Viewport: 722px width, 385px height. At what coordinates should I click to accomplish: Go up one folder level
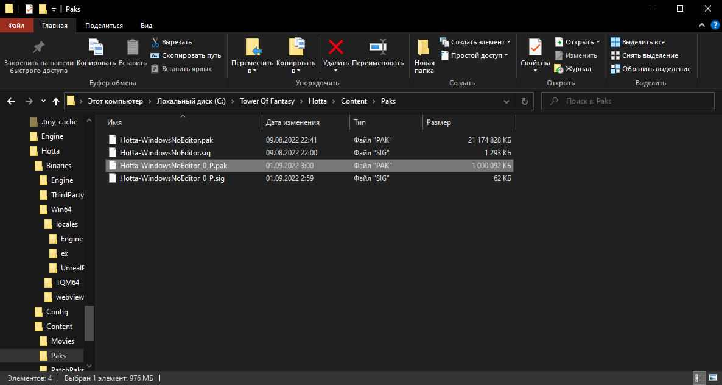pos(56,101)
